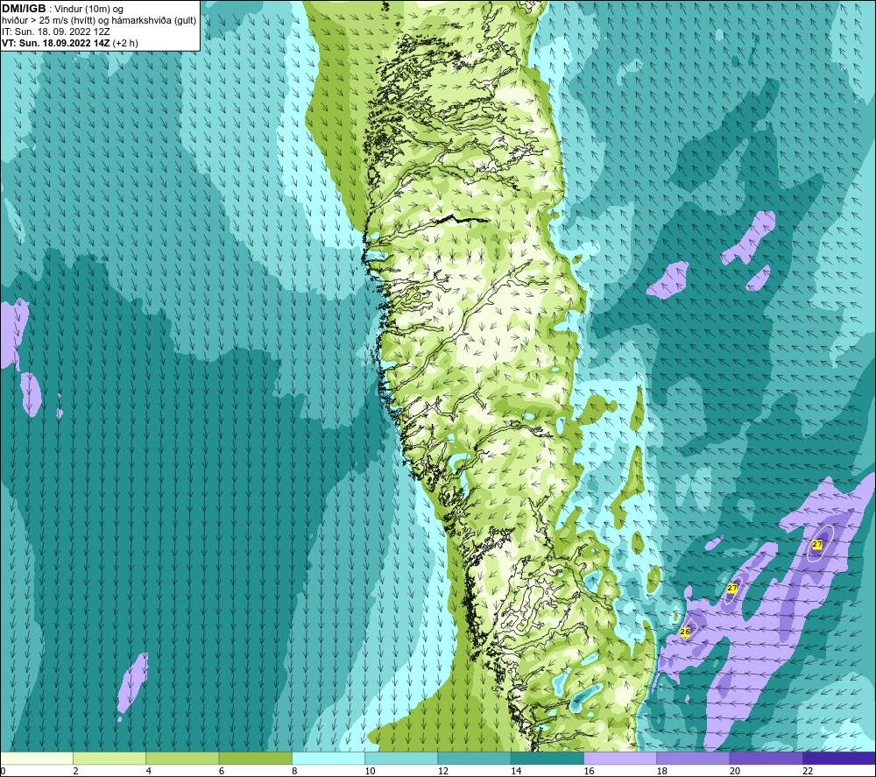876x777 pixels.
Task: Select the dark indigo legend swatch above 22
Action: tap(839, 758)
